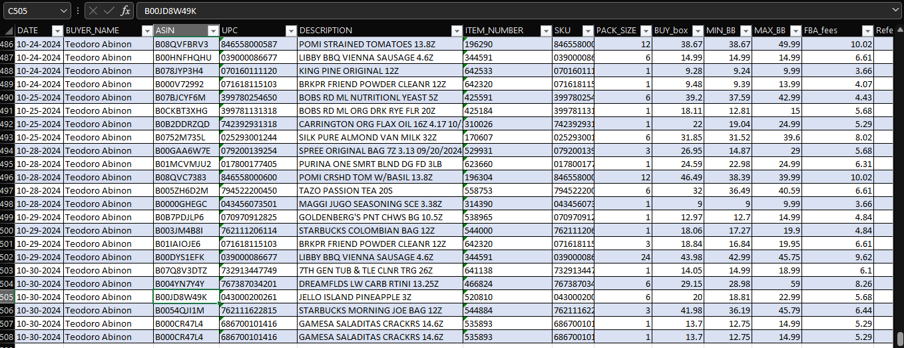Select cell with ASIN B08QVFBRV3
The image size is (904, 348).
[186, 44]
